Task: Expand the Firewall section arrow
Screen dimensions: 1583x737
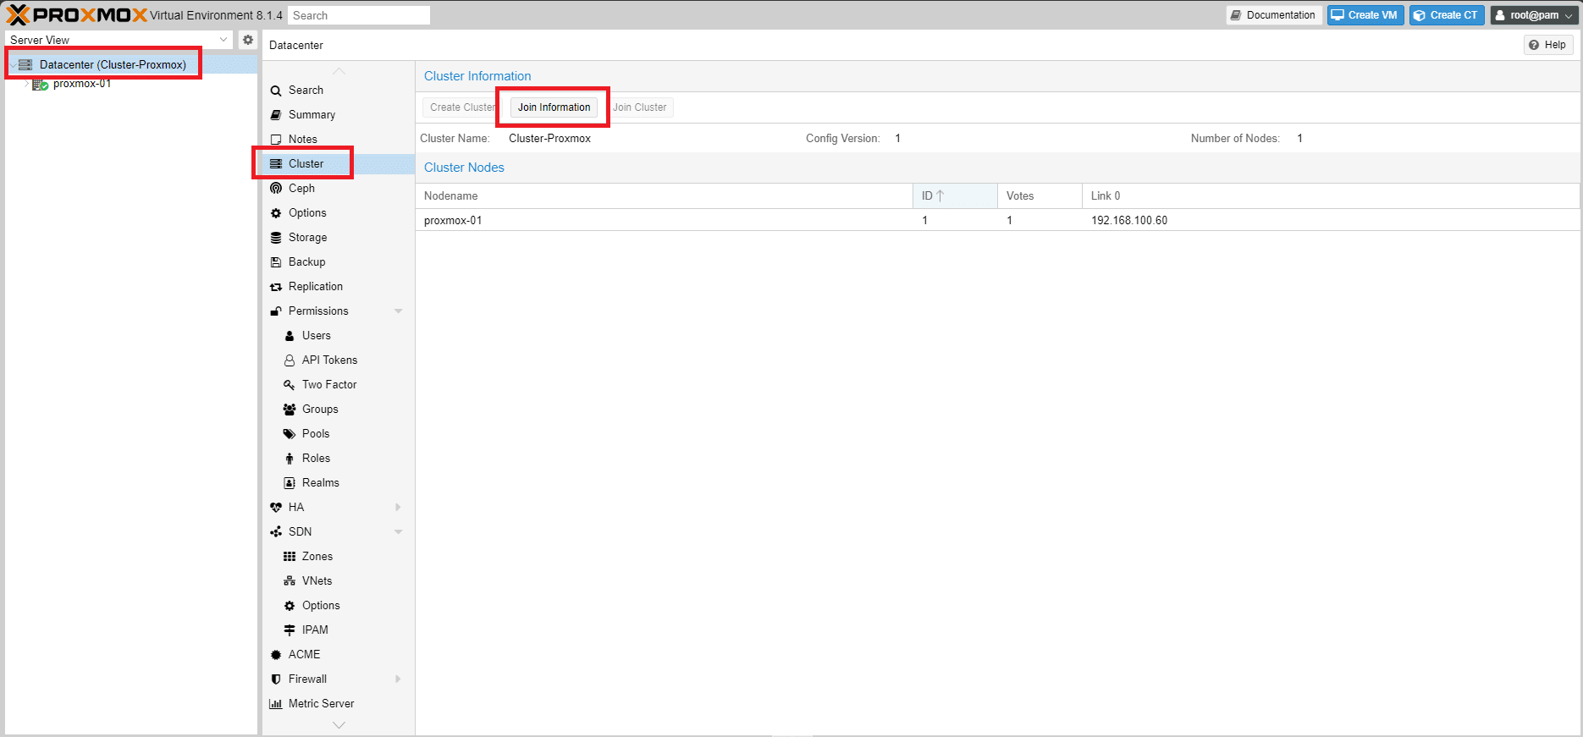Action: tap(398, 679)
